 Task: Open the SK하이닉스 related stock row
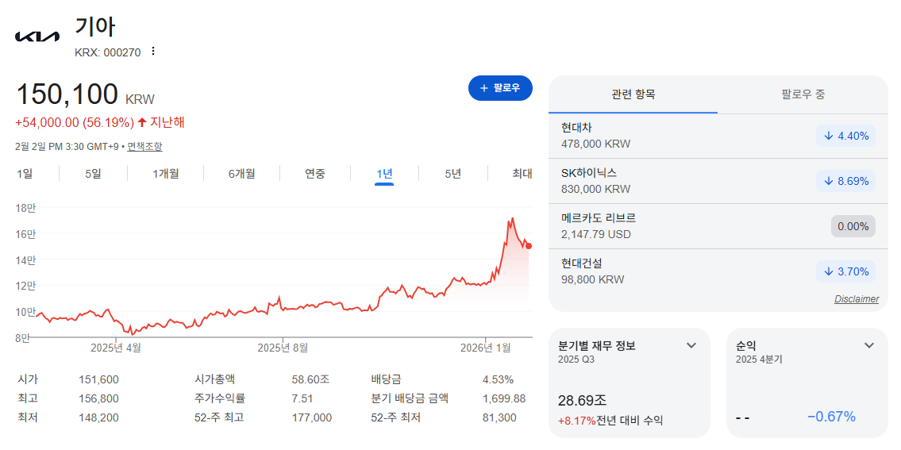pos(718,181)
